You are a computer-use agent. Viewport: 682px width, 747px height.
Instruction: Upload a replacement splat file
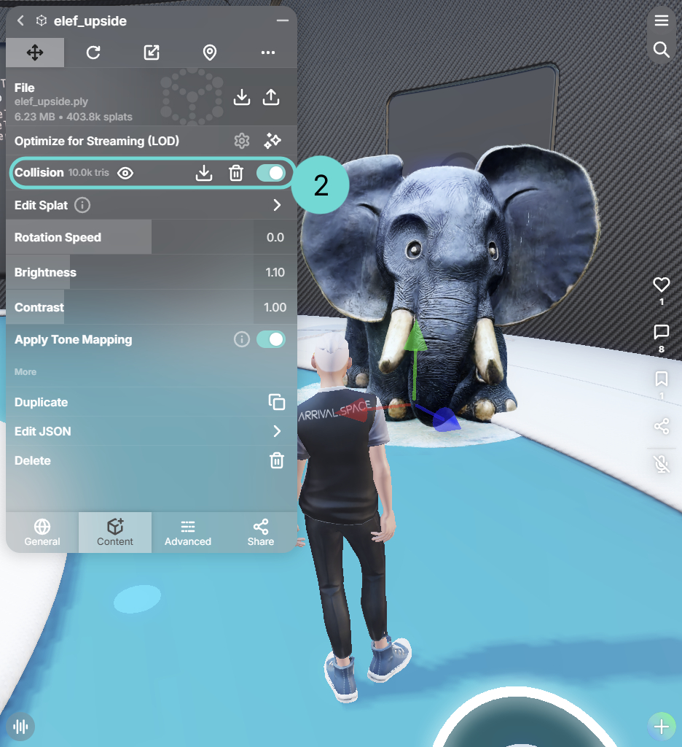(271, 97)
